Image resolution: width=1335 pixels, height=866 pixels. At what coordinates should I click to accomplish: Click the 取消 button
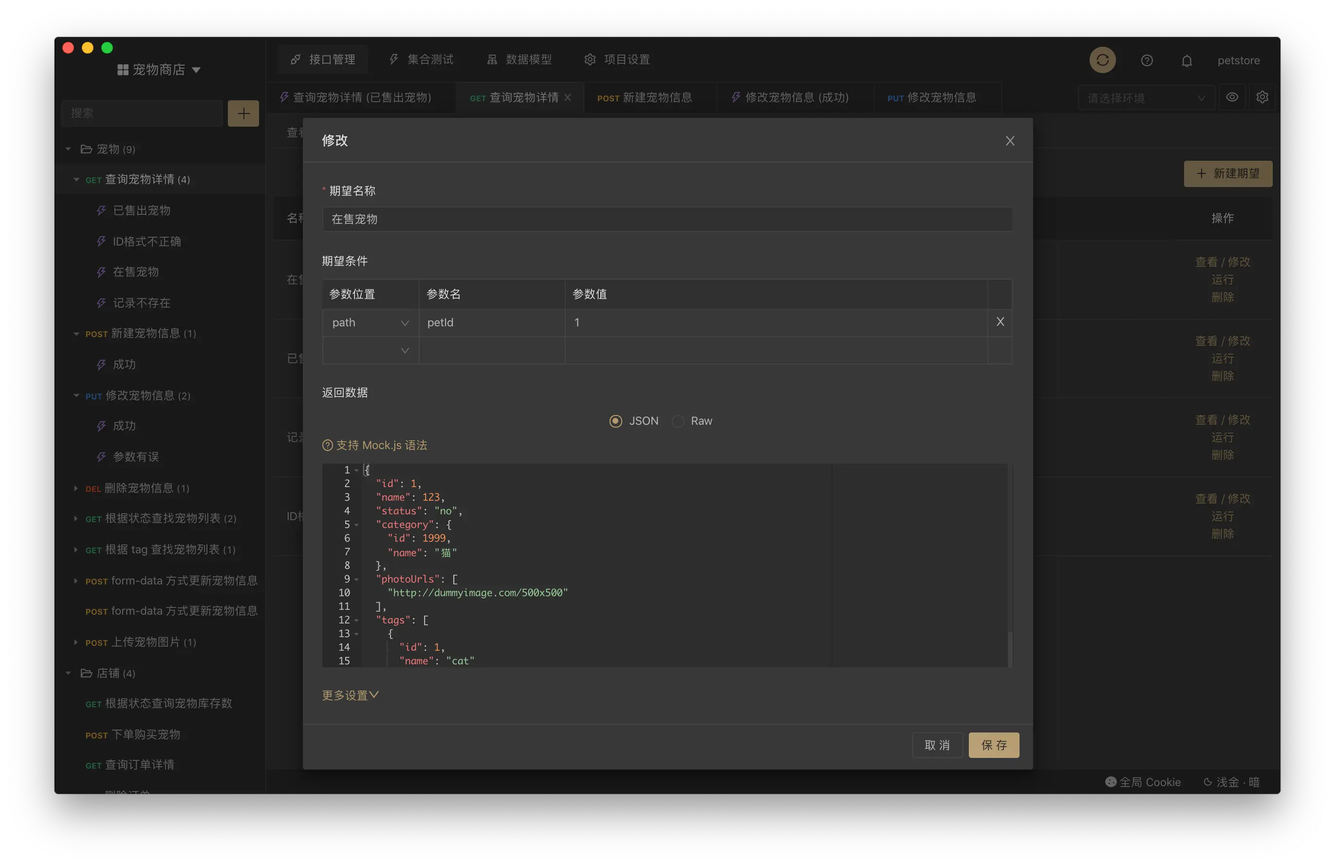[937, 745]
